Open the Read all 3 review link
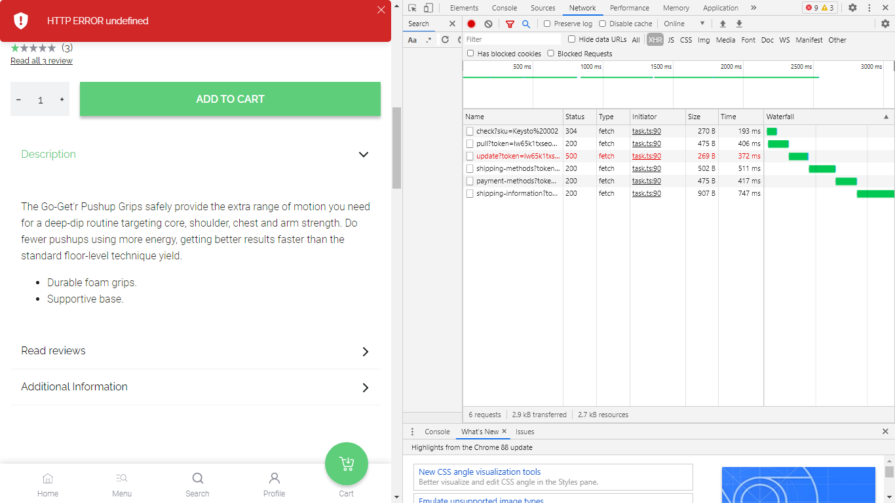 click(41, 61)
